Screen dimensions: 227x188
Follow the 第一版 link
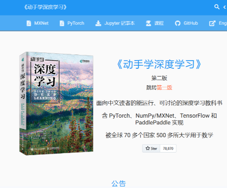(x=164, y=88)
